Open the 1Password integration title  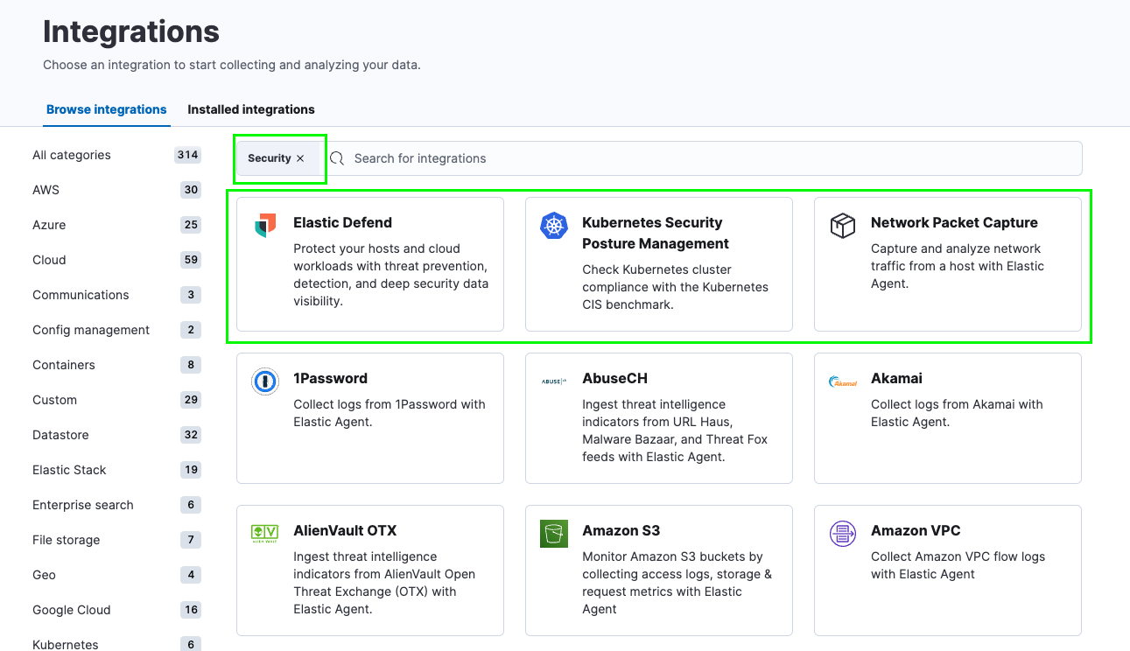[330, 378]
